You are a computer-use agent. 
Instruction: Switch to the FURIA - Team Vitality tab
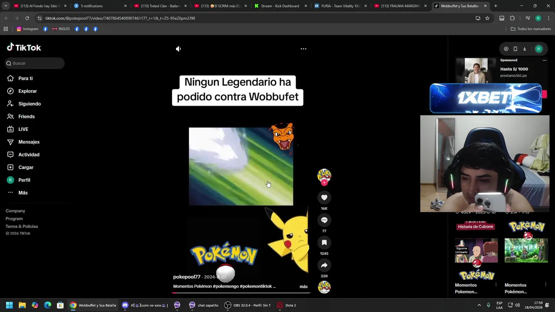(x=340, y=6)
